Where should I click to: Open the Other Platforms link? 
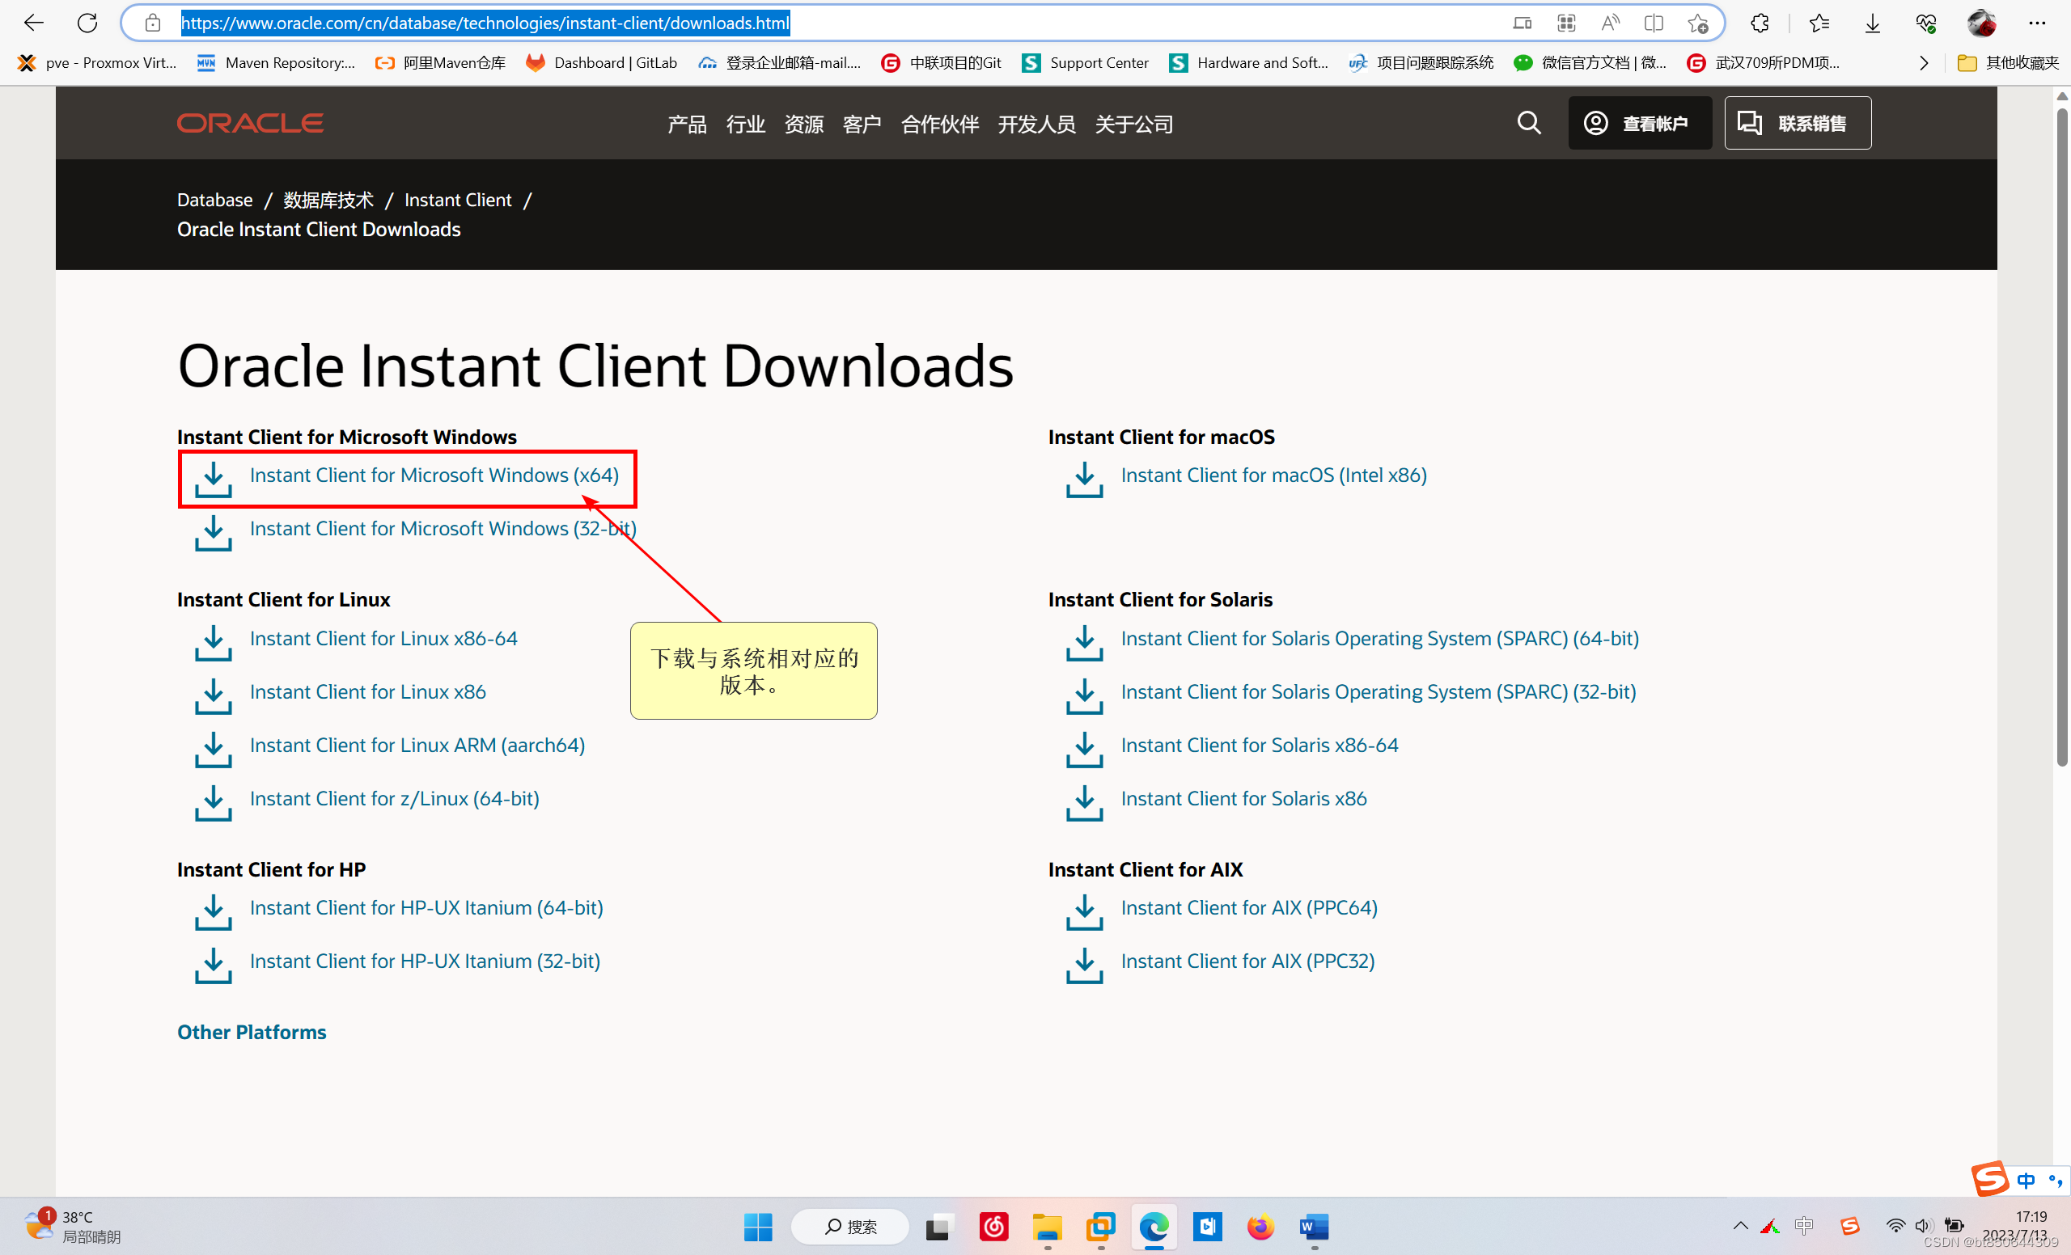tap(252, 1032)
